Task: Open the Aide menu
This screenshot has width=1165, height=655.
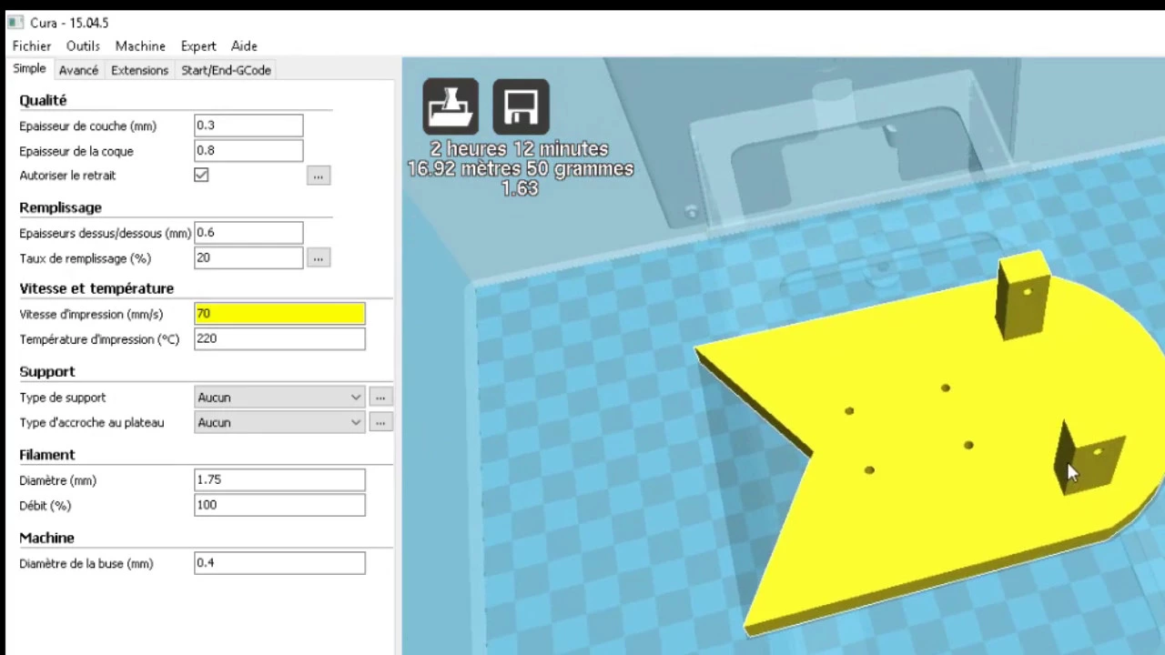Action: pyautogui.click(x=244, y=45)
